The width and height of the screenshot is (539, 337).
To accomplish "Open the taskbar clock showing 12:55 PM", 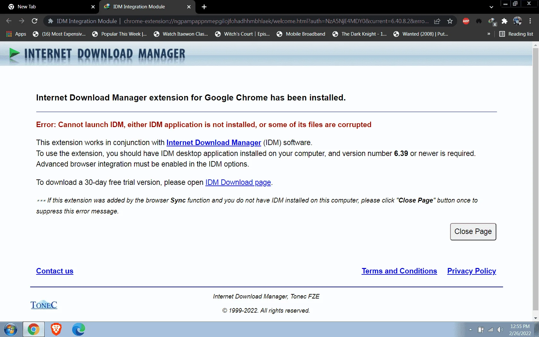I will point(520,330).
